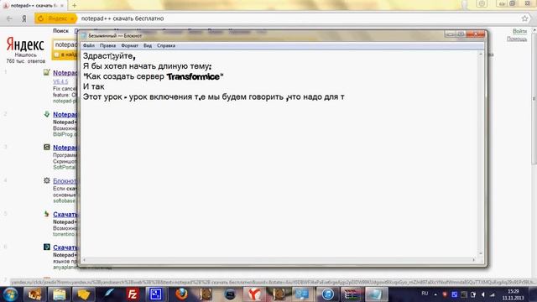
Task: Open the Скачать link in result 6
Action: click(x=65, y=247)
